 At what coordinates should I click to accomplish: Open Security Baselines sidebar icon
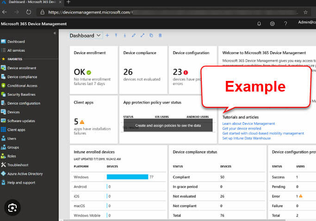pos(3,94)
